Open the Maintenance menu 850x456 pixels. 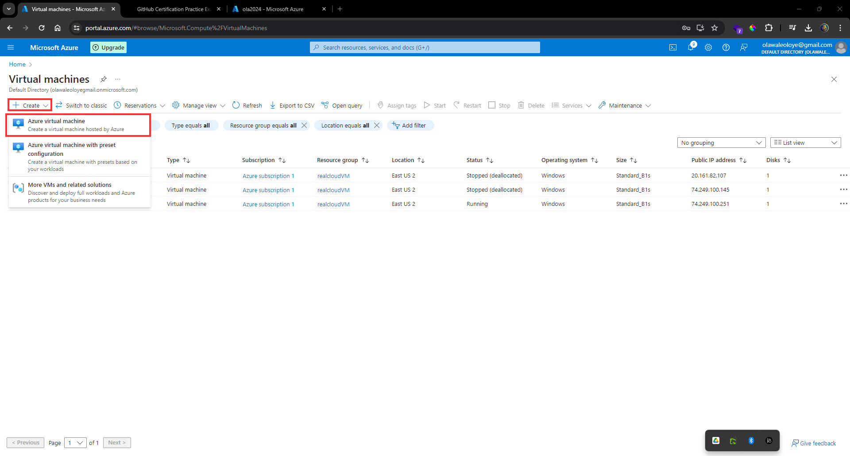pyautogui.click(x=624, y=105)
